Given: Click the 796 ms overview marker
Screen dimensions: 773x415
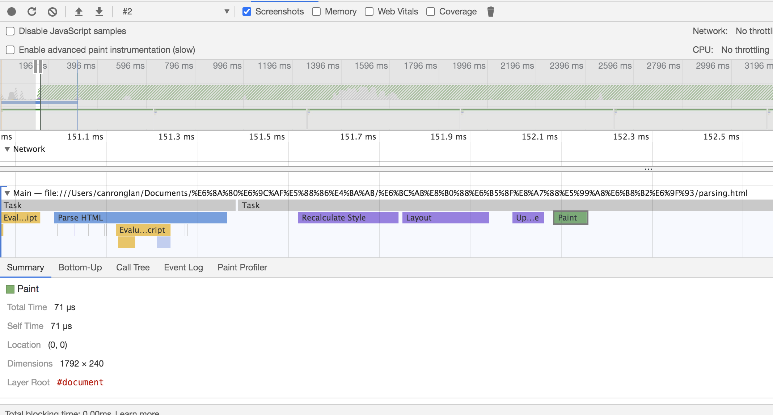Looking at the screenshot, I should (179, 66).
